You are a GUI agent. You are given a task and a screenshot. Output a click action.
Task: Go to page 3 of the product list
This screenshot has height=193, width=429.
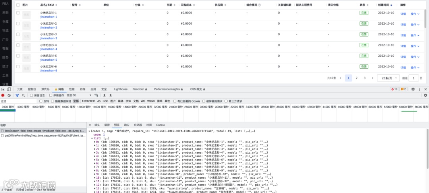tap(364, 78)
